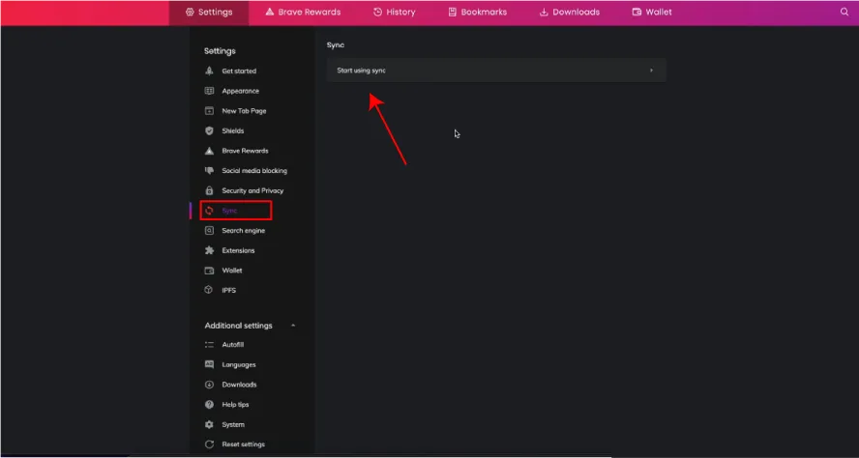Image resolution: width=859 pixels, height=458 pixels.
Task: Select System settings
Action: click(x=233, y=424)
